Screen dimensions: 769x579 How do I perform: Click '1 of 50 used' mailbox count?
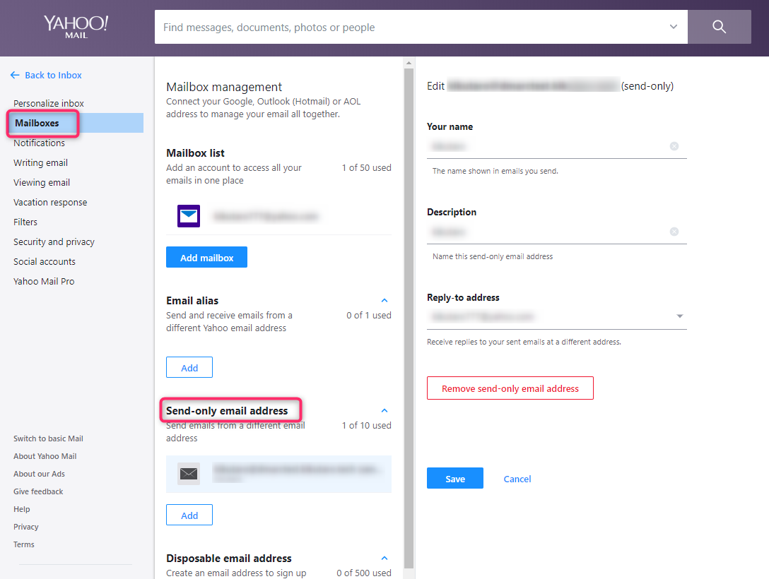366,167
